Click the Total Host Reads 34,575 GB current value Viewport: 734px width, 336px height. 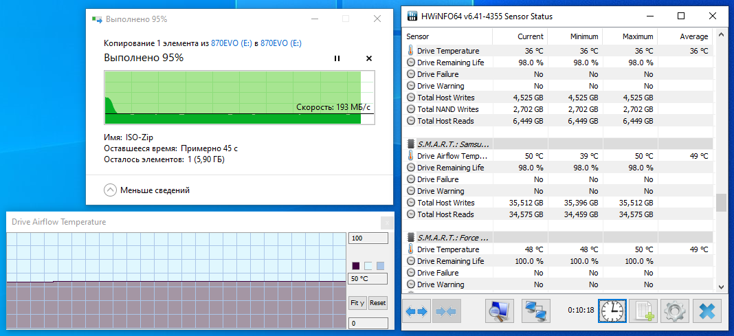tap(526, 214)
